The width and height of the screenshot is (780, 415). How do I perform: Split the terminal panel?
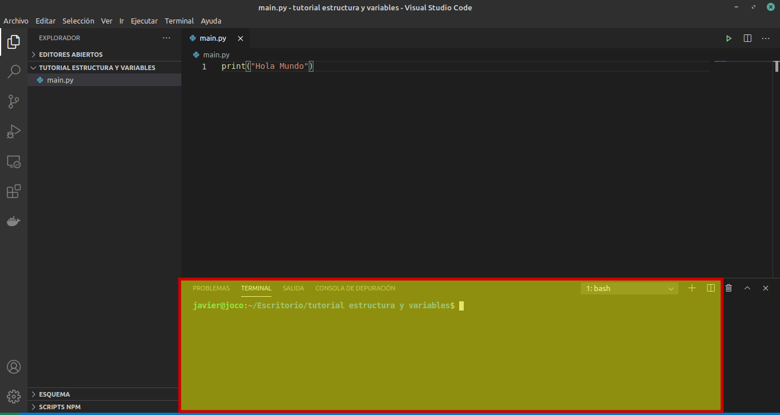point(711,288)
